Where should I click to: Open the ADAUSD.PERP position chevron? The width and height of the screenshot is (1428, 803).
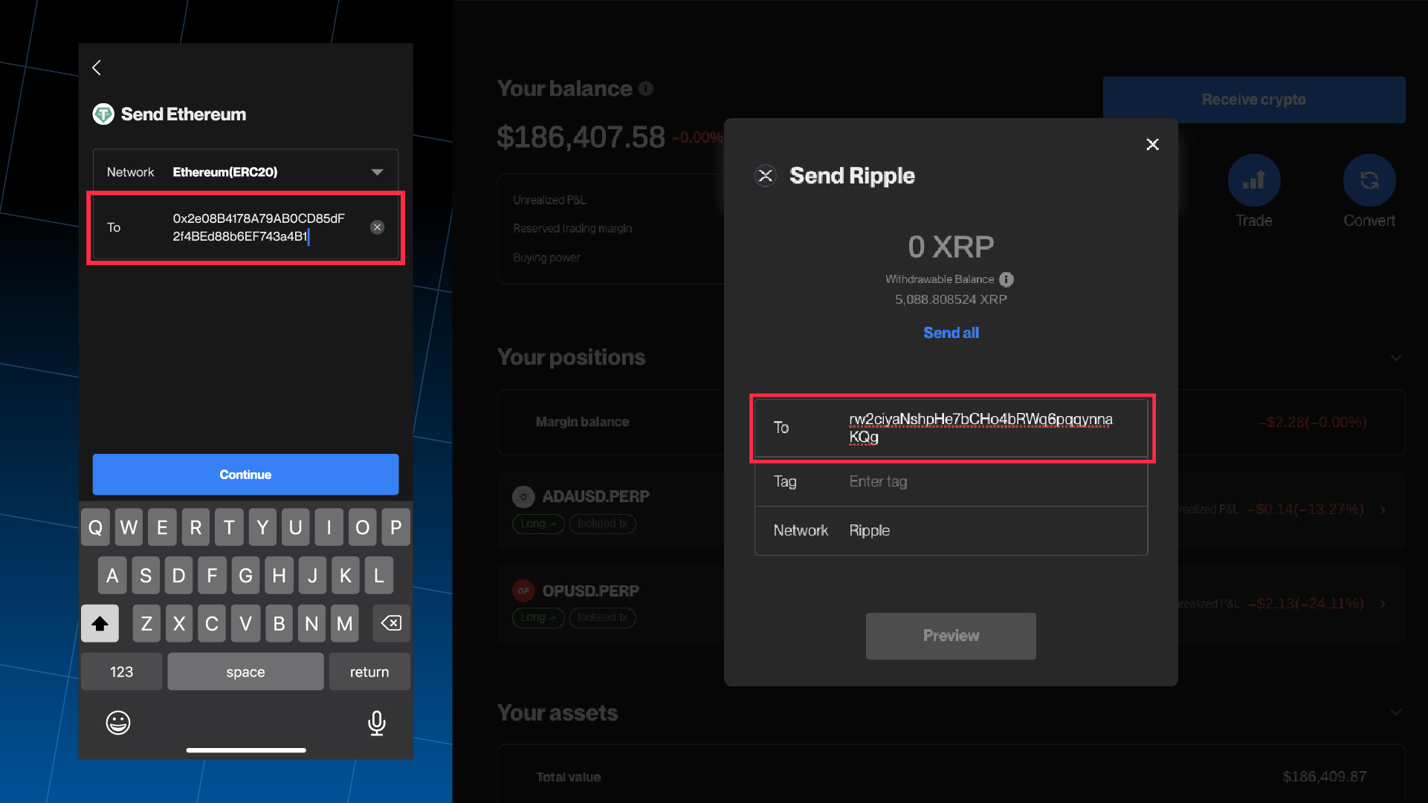(x=1383, y=510)
